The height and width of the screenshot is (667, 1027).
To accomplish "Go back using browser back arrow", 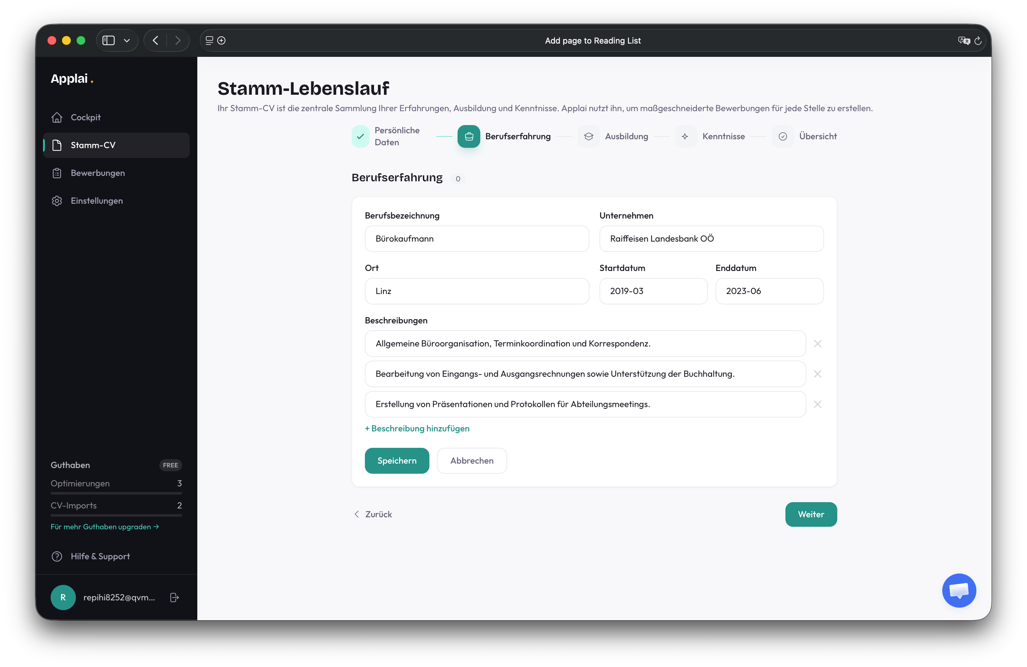I will (x=155, y=40).
